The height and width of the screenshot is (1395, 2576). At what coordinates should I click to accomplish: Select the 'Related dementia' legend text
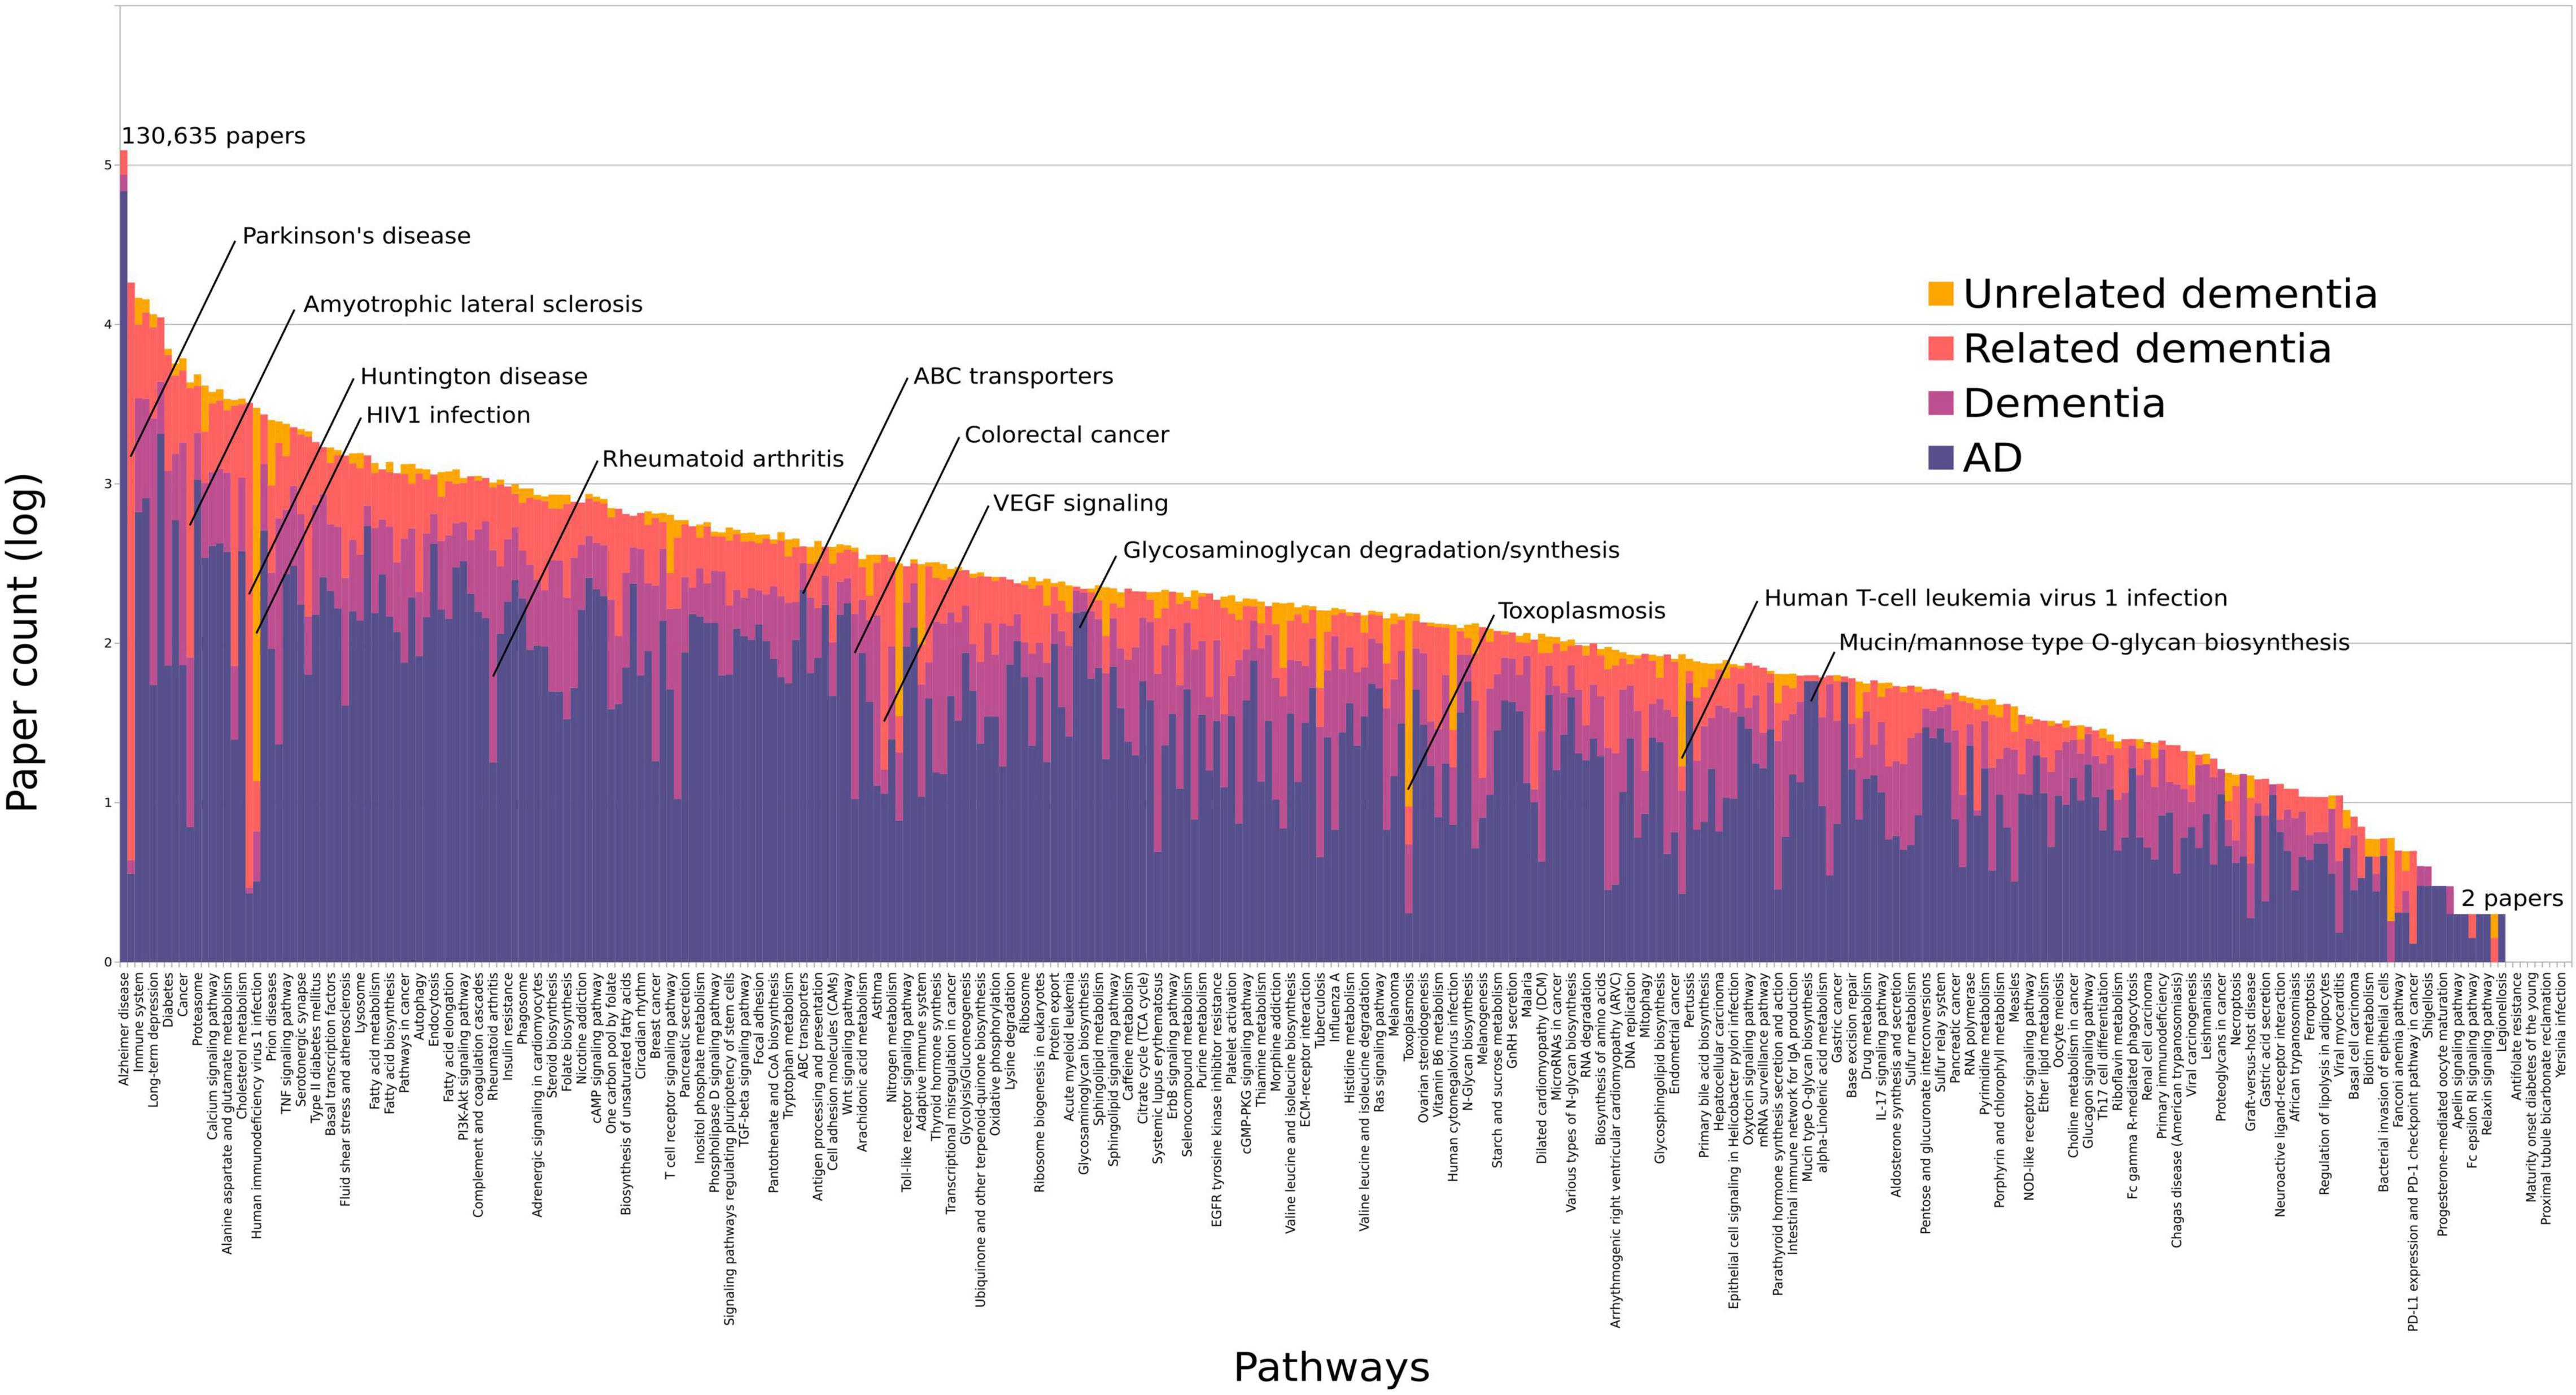point(2147,348)
